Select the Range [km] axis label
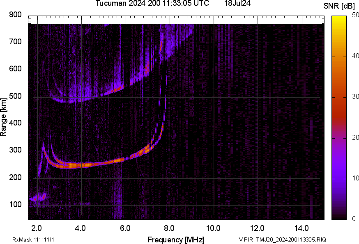Viewport: 359px width, 244px height. coord(4,117)
